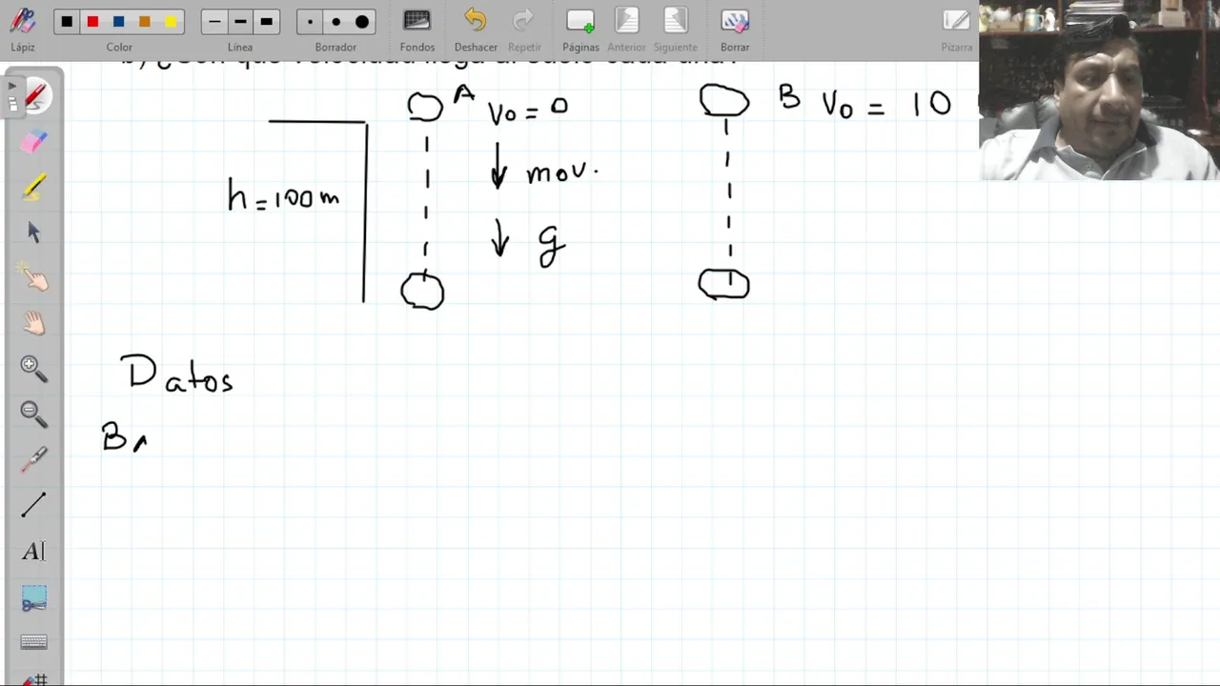Choose the arrow selection pointer tool
Viewport: 1220px width, 686px height.
click(33, 232)
